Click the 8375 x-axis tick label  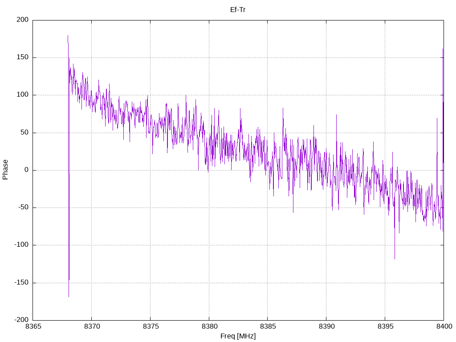coord(151,326)
